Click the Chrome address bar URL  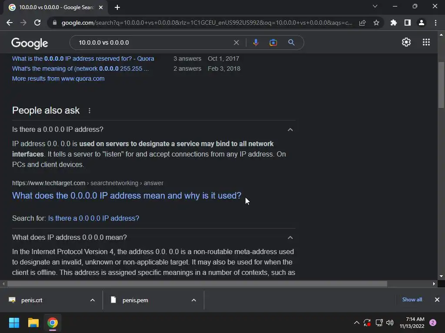tap(207, 23)
